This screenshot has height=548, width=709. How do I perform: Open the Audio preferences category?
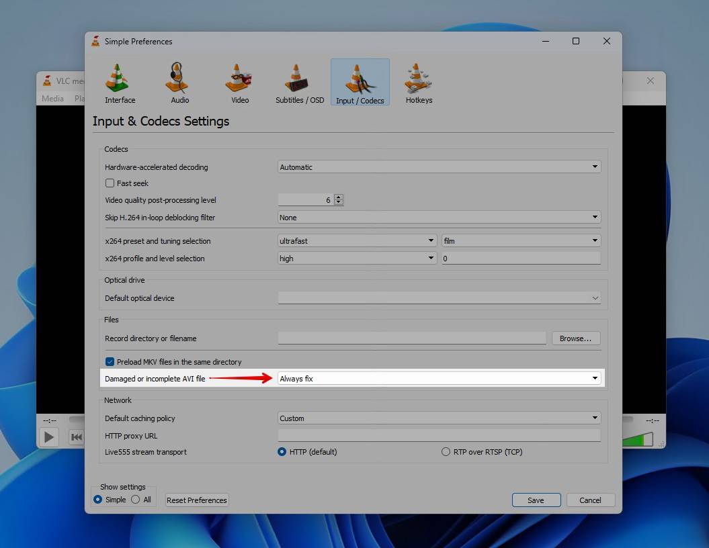(x=179, y=83)
